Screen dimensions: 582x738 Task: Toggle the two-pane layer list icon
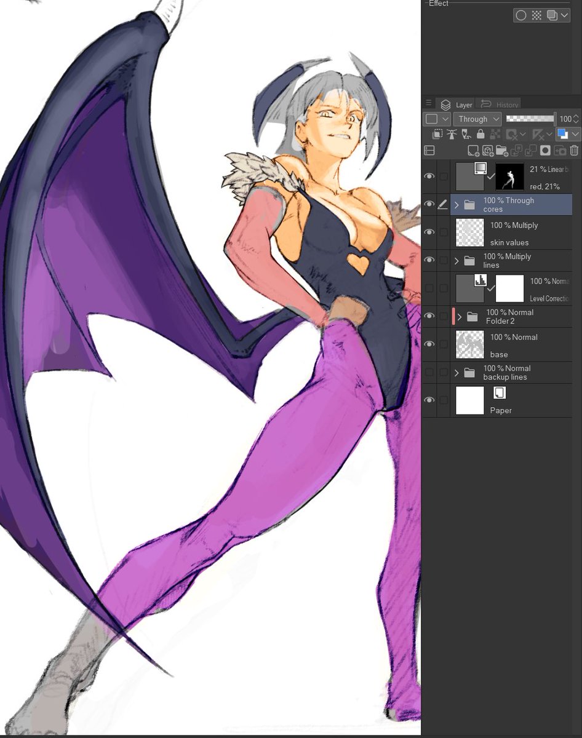pyautogui.click(x=429, y=150)
